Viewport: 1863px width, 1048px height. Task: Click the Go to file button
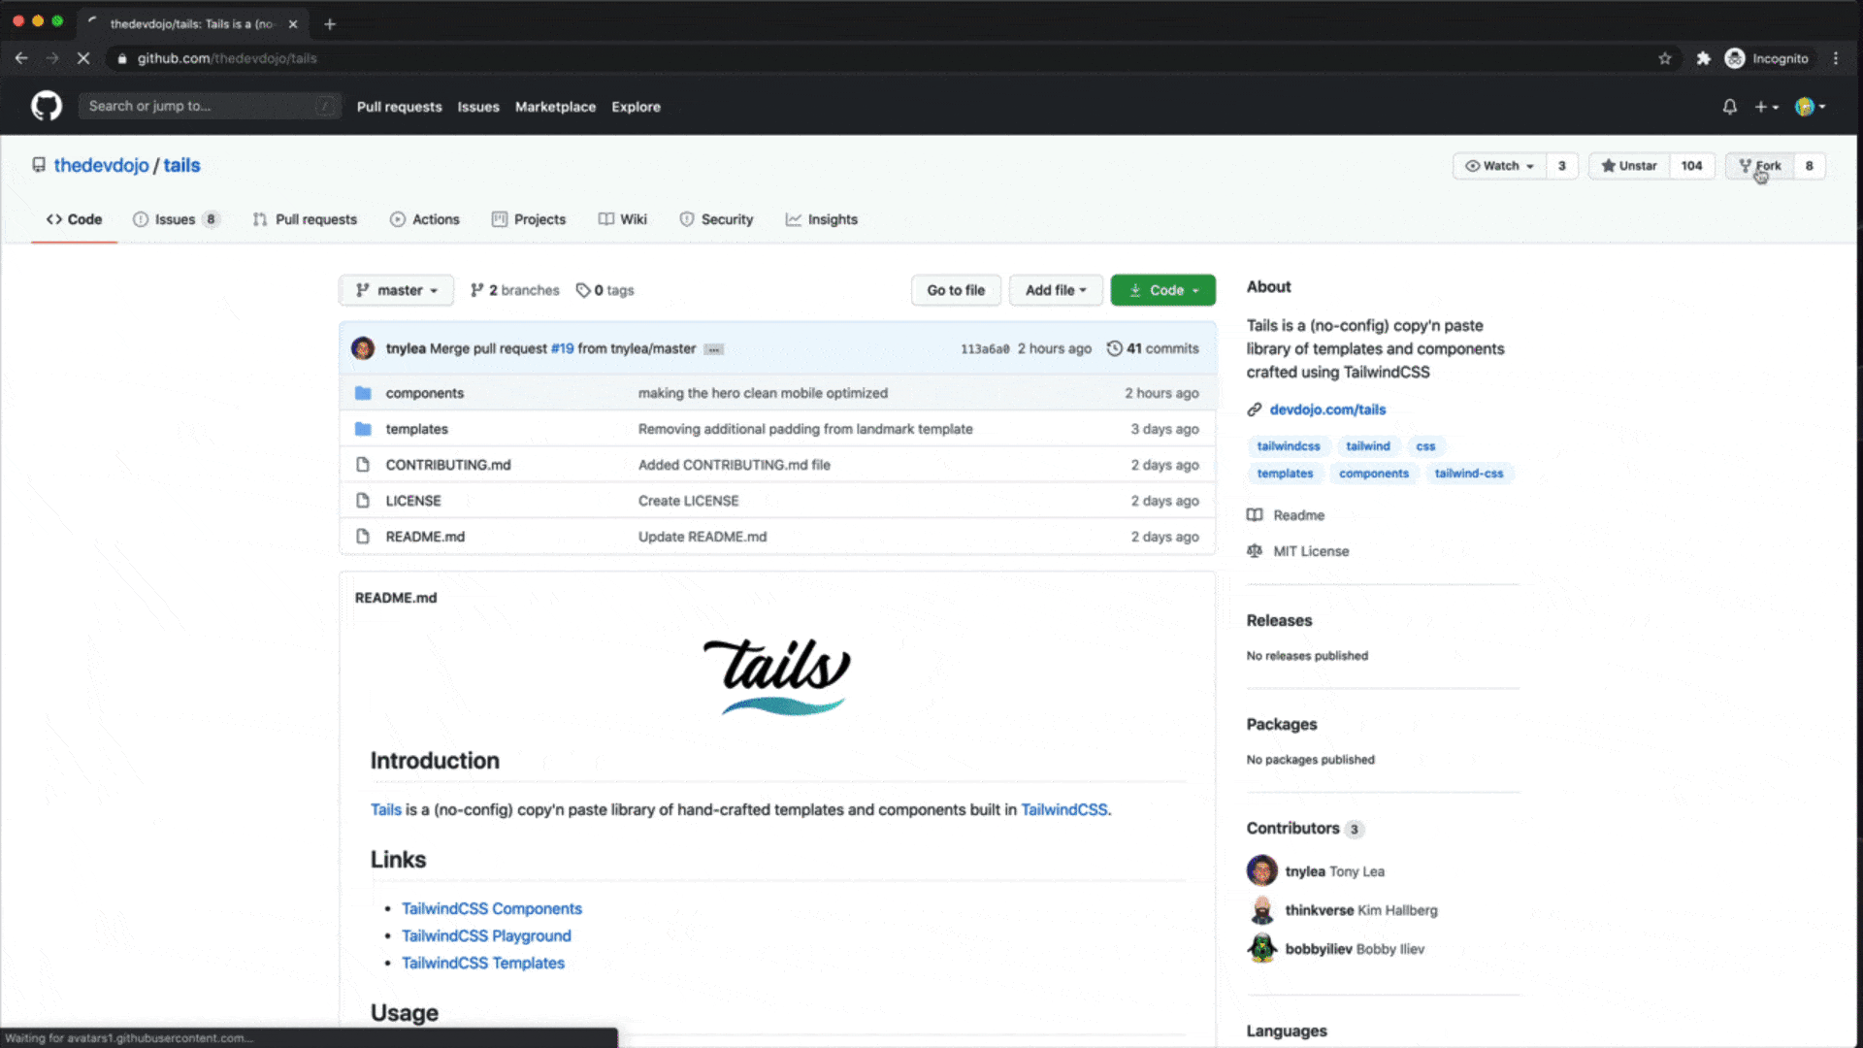(x=955, y=290)
